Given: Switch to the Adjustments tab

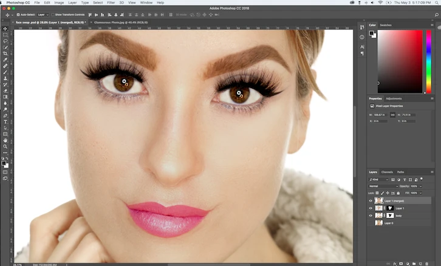Looking at the screenshot, I should [394, 98].
